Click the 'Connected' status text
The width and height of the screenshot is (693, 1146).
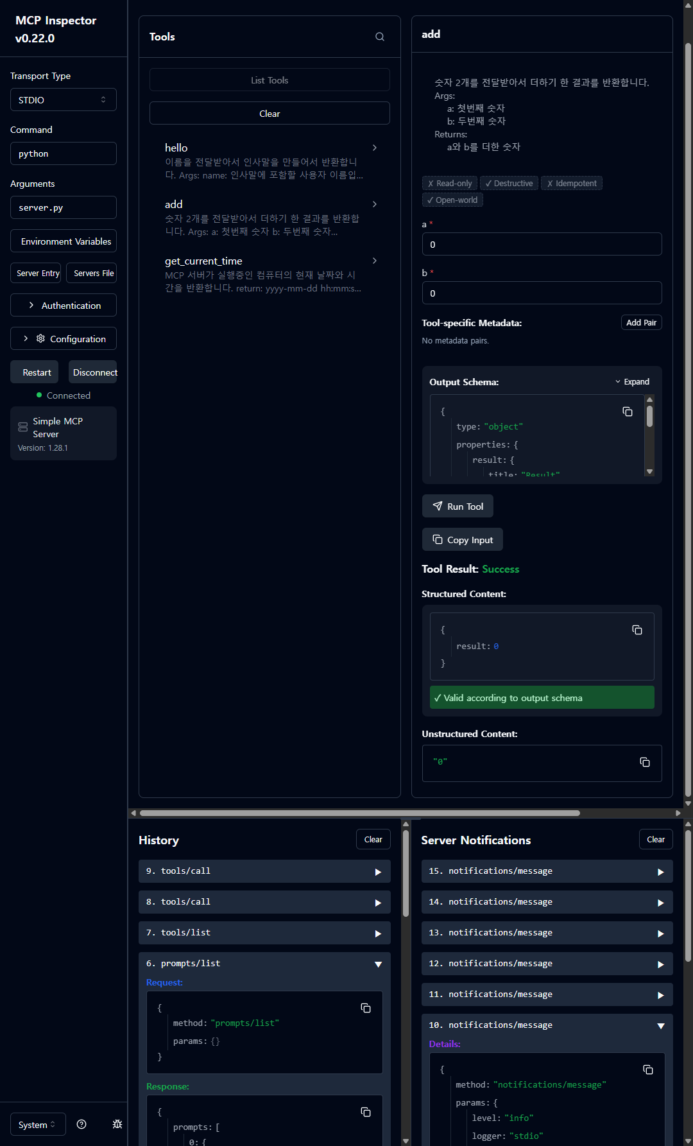tap(69, 395)
